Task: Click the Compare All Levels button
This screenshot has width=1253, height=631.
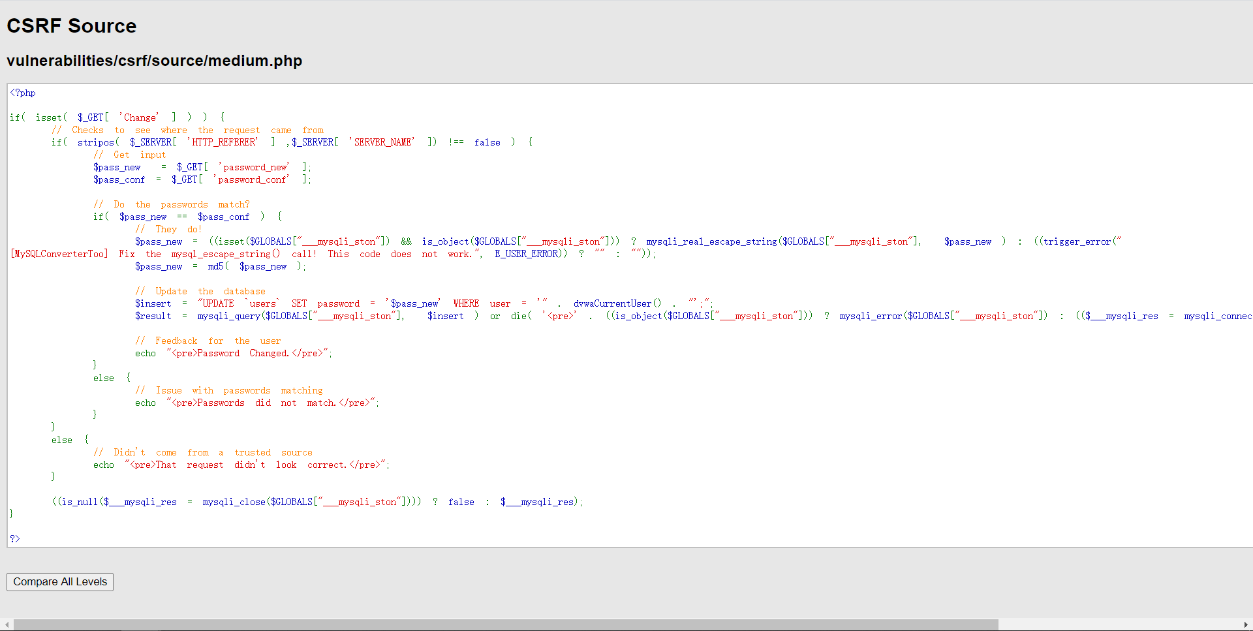Action: (60, 581)
